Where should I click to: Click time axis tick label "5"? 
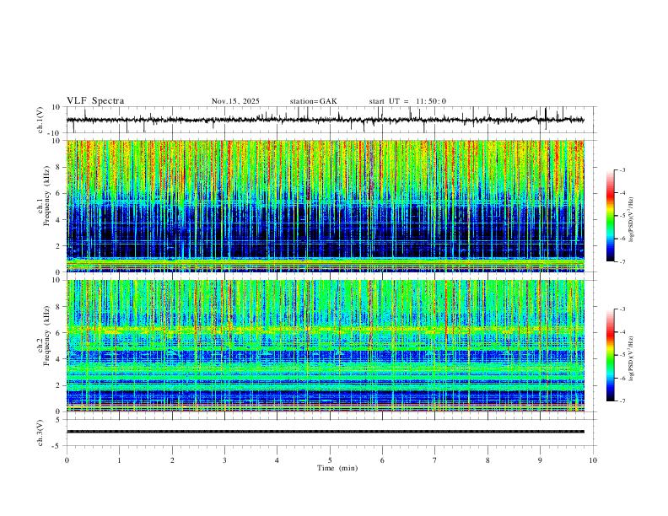coord(330,460)
